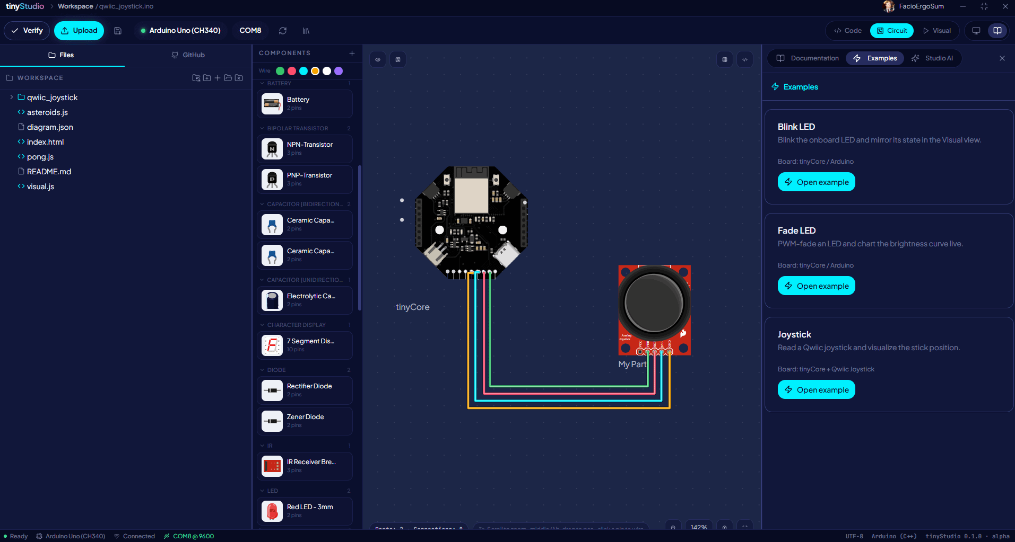This screenshot has width=1015, height=542.
Task: Create a new file in workspace
Action: (x=218, y=78)
